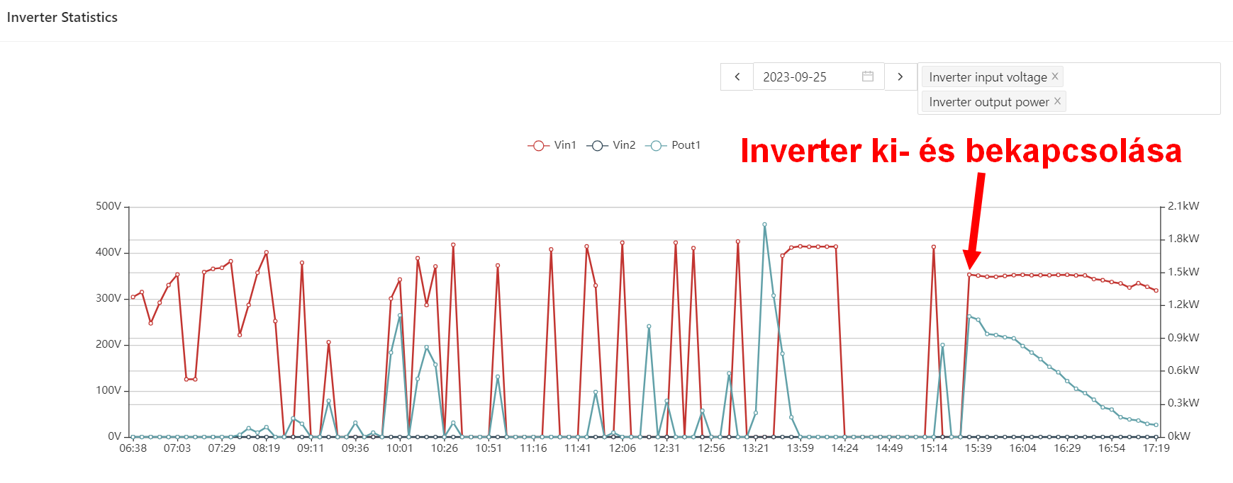The width and height of the screenshot is (1233, 483).
Task: Click the 500V voltage axis label
Action: click(x=108, y=206)
